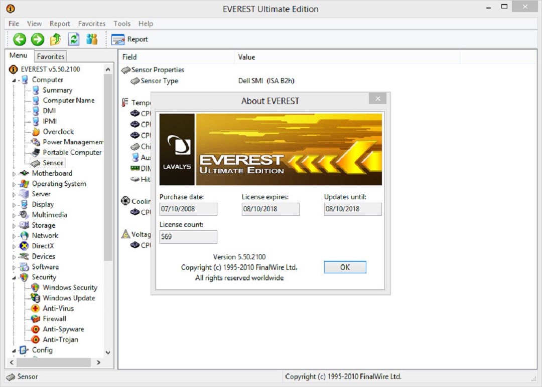Click the Operating System Windows flag icon
Screen dimensions: 542x387
[x=24, y=184]
